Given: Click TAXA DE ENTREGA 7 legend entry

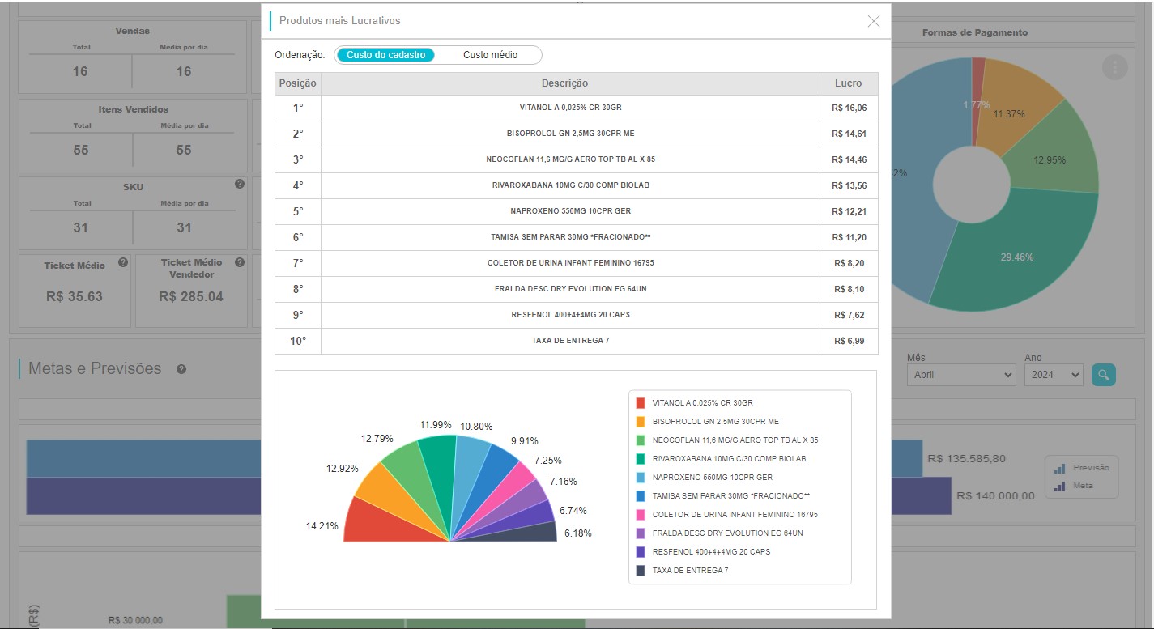Looking at the screenshot, I should [x=689, y=571].
